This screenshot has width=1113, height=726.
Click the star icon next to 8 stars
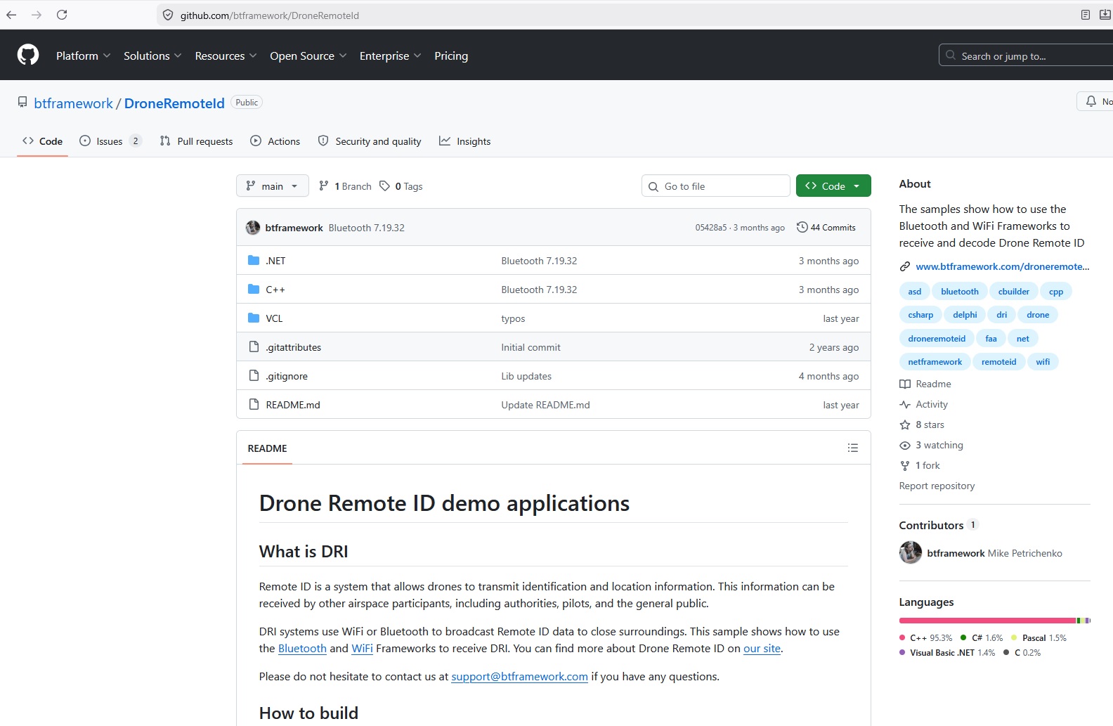pos(905,424)
